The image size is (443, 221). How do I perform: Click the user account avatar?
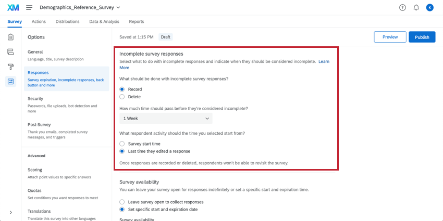(429, 7)
